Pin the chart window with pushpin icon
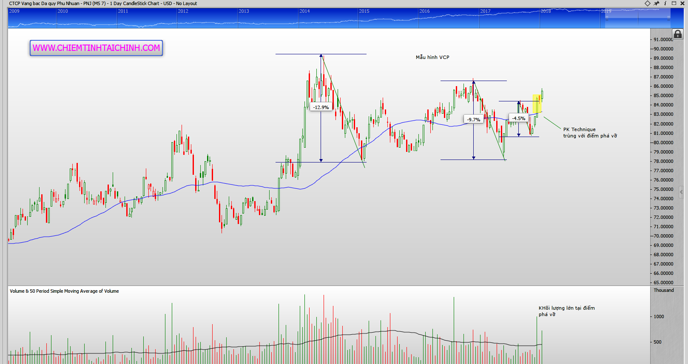This screenshot has height=364, width=688. coord(657,3)
